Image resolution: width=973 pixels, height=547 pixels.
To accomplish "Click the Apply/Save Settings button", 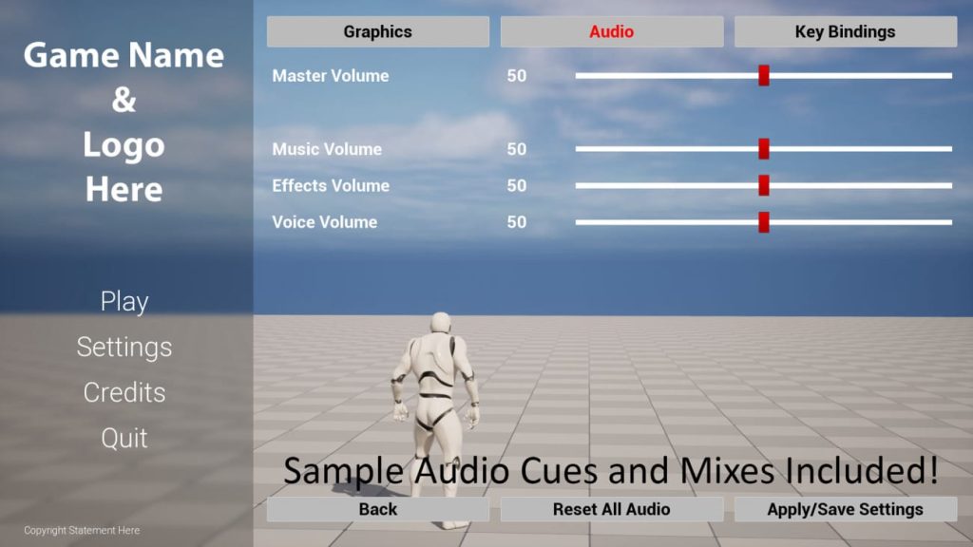I will pos(845,509).
